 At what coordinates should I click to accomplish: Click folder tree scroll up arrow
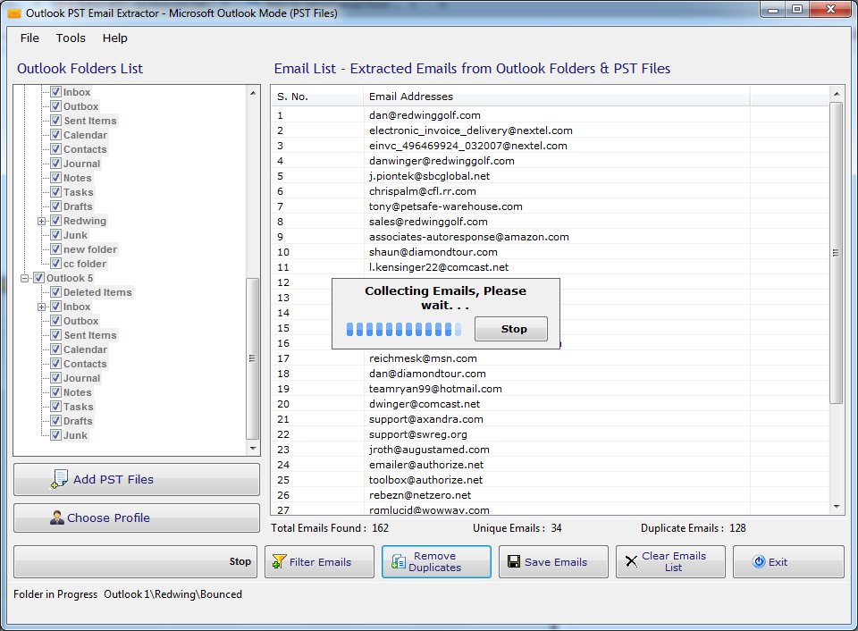click(x=253, y=93)
